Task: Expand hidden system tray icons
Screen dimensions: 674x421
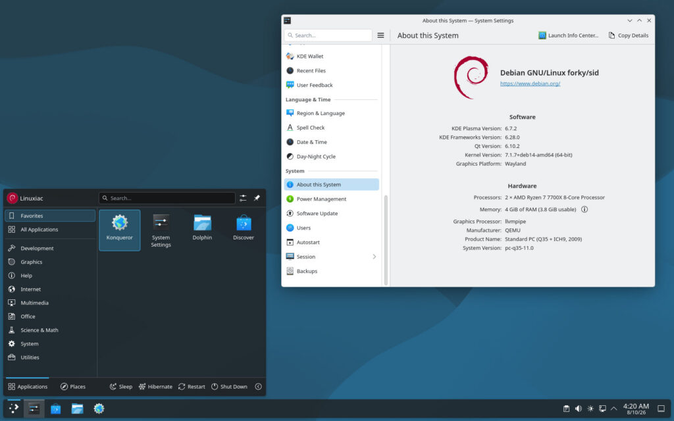Action: [x=614, y=409]
